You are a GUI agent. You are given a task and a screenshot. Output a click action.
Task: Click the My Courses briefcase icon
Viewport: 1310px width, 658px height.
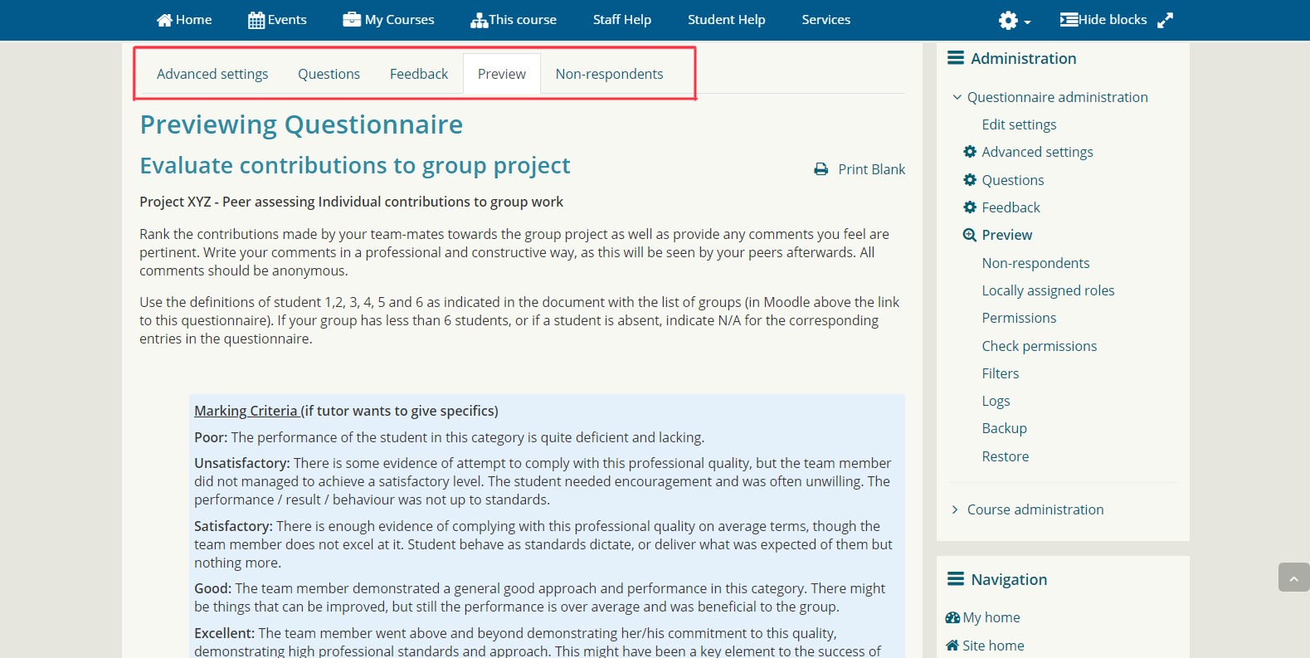point(352,19)
